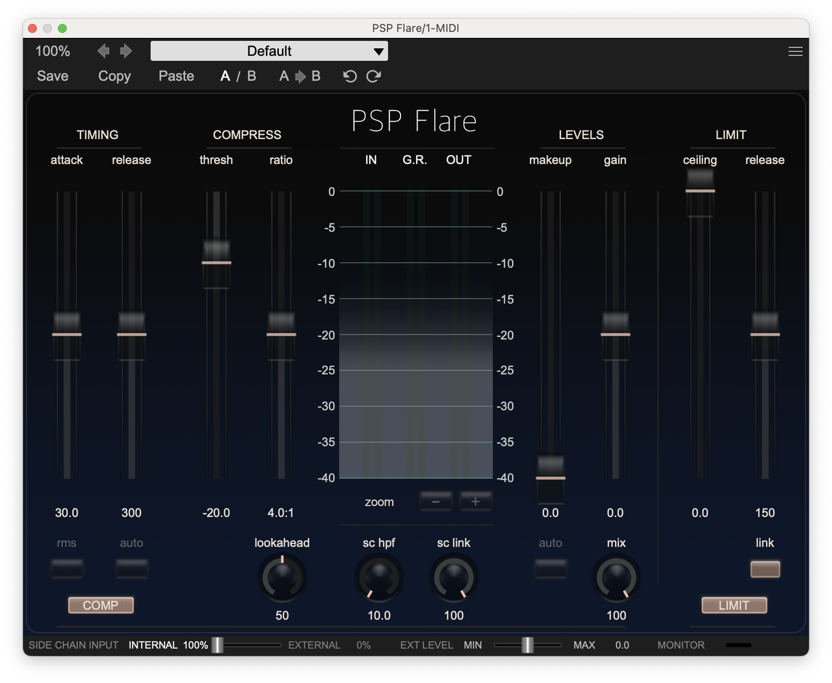Screen dimensions: 832x683
Task: Open the hamburger menu icon
Action: 795,51
